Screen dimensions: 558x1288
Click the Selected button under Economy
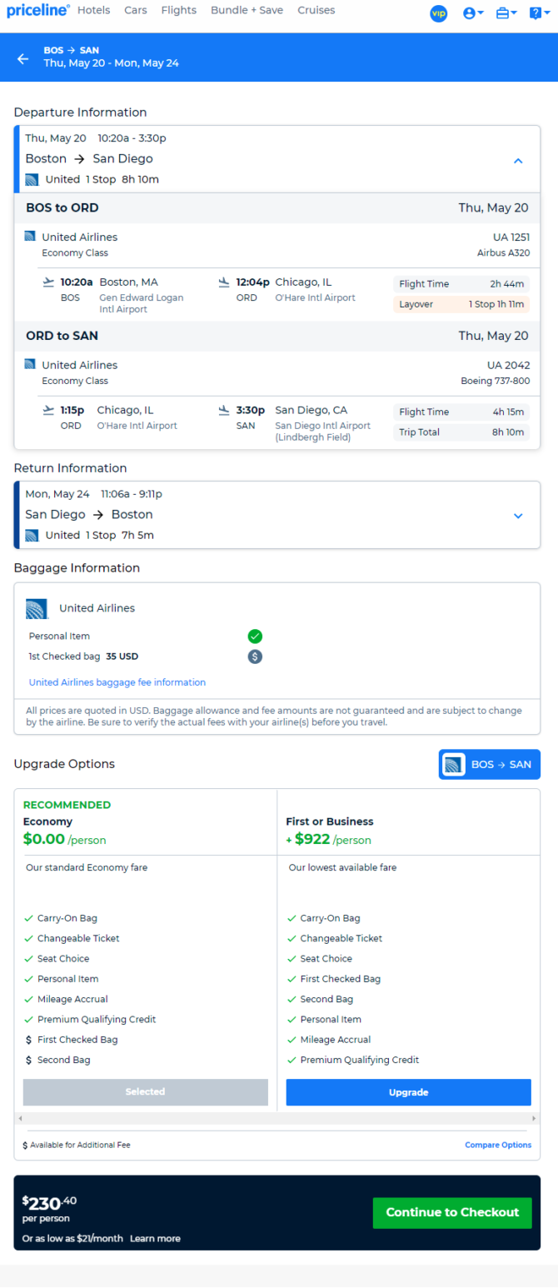pyautogui.click(x=146, y=1092)
